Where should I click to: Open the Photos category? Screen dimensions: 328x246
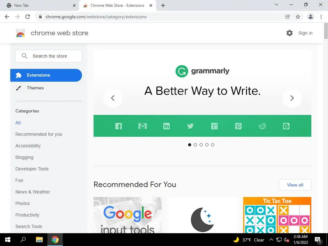coord(23,203)
